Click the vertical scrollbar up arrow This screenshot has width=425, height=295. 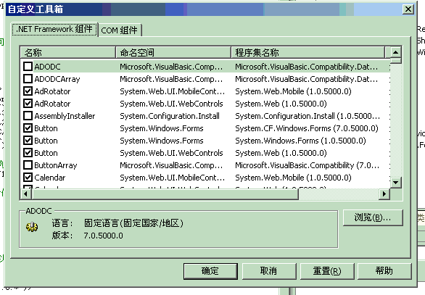point(396,52)
